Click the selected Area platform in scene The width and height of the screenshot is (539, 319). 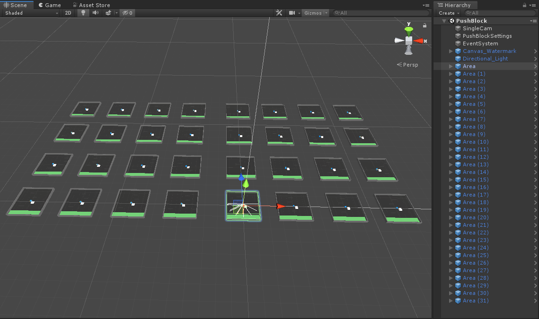[x=243, y=206]
